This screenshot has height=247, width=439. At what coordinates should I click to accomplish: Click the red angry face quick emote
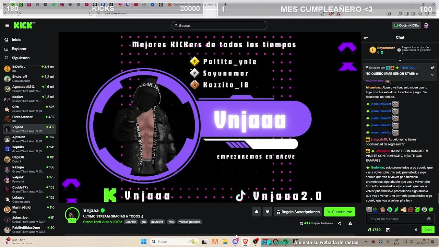click(411, 210)
